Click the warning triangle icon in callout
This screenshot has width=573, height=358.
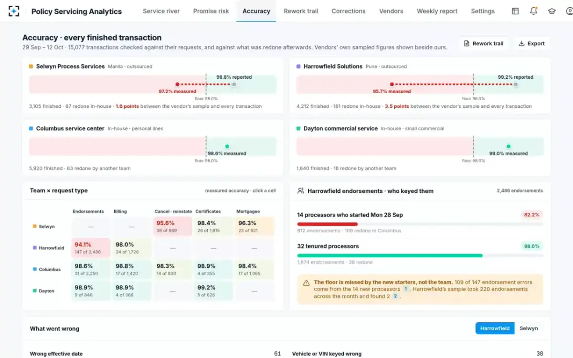[307, 283]
